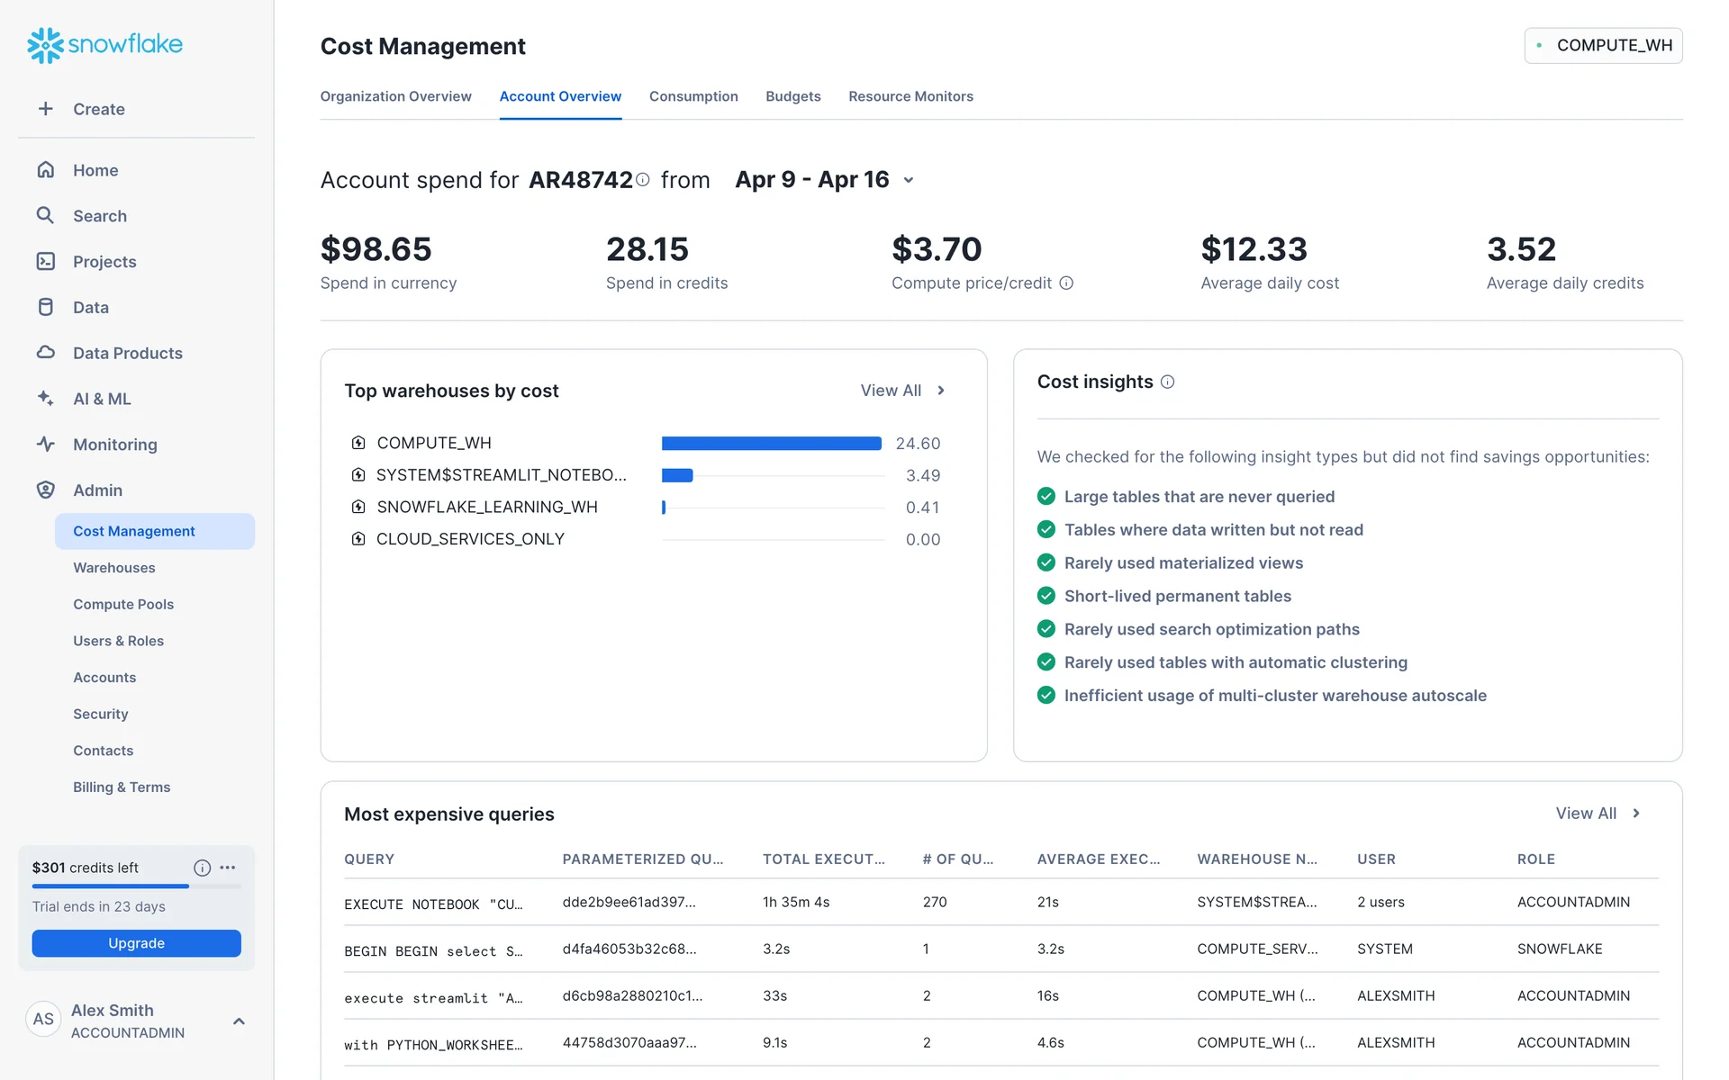Click 'Rarely used materialized views' check item
Viewport: 1729px width, 1080px height.
[1183, 562]
